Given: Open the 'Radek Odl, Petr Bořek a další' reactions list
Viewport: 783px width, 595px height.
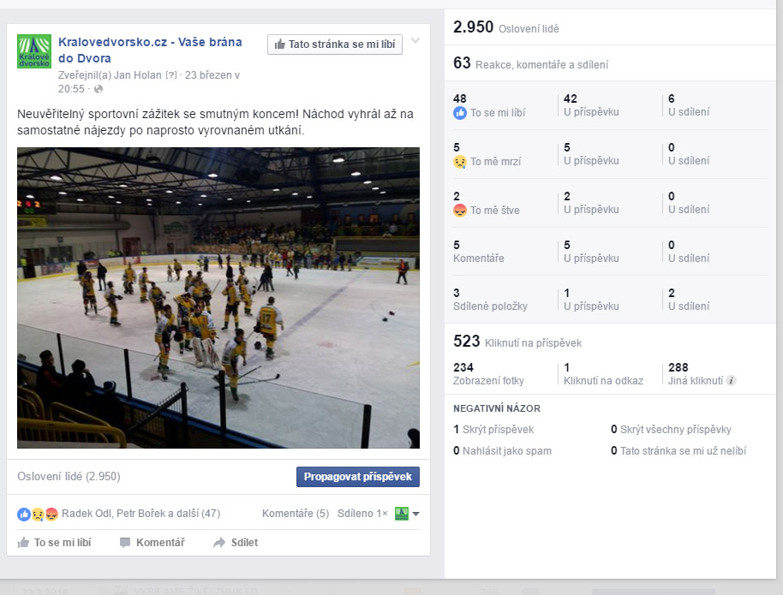Looking at the screenshot, I should [140, 515].
